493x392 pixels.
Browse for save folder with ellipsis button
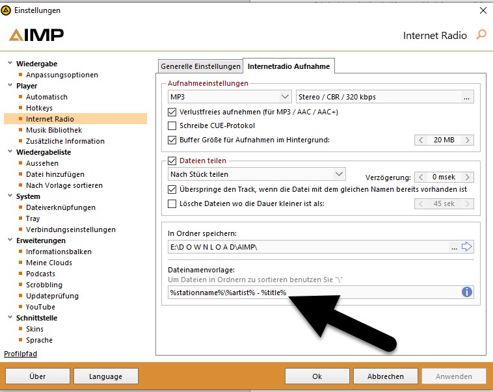point(454,247)
